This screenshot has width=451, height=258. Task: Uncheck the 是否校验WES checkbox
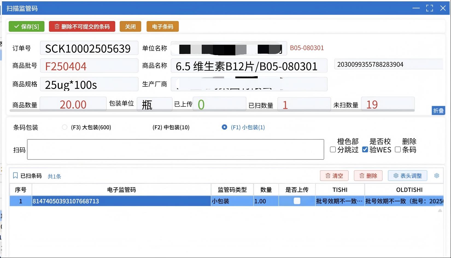[365, 150]
